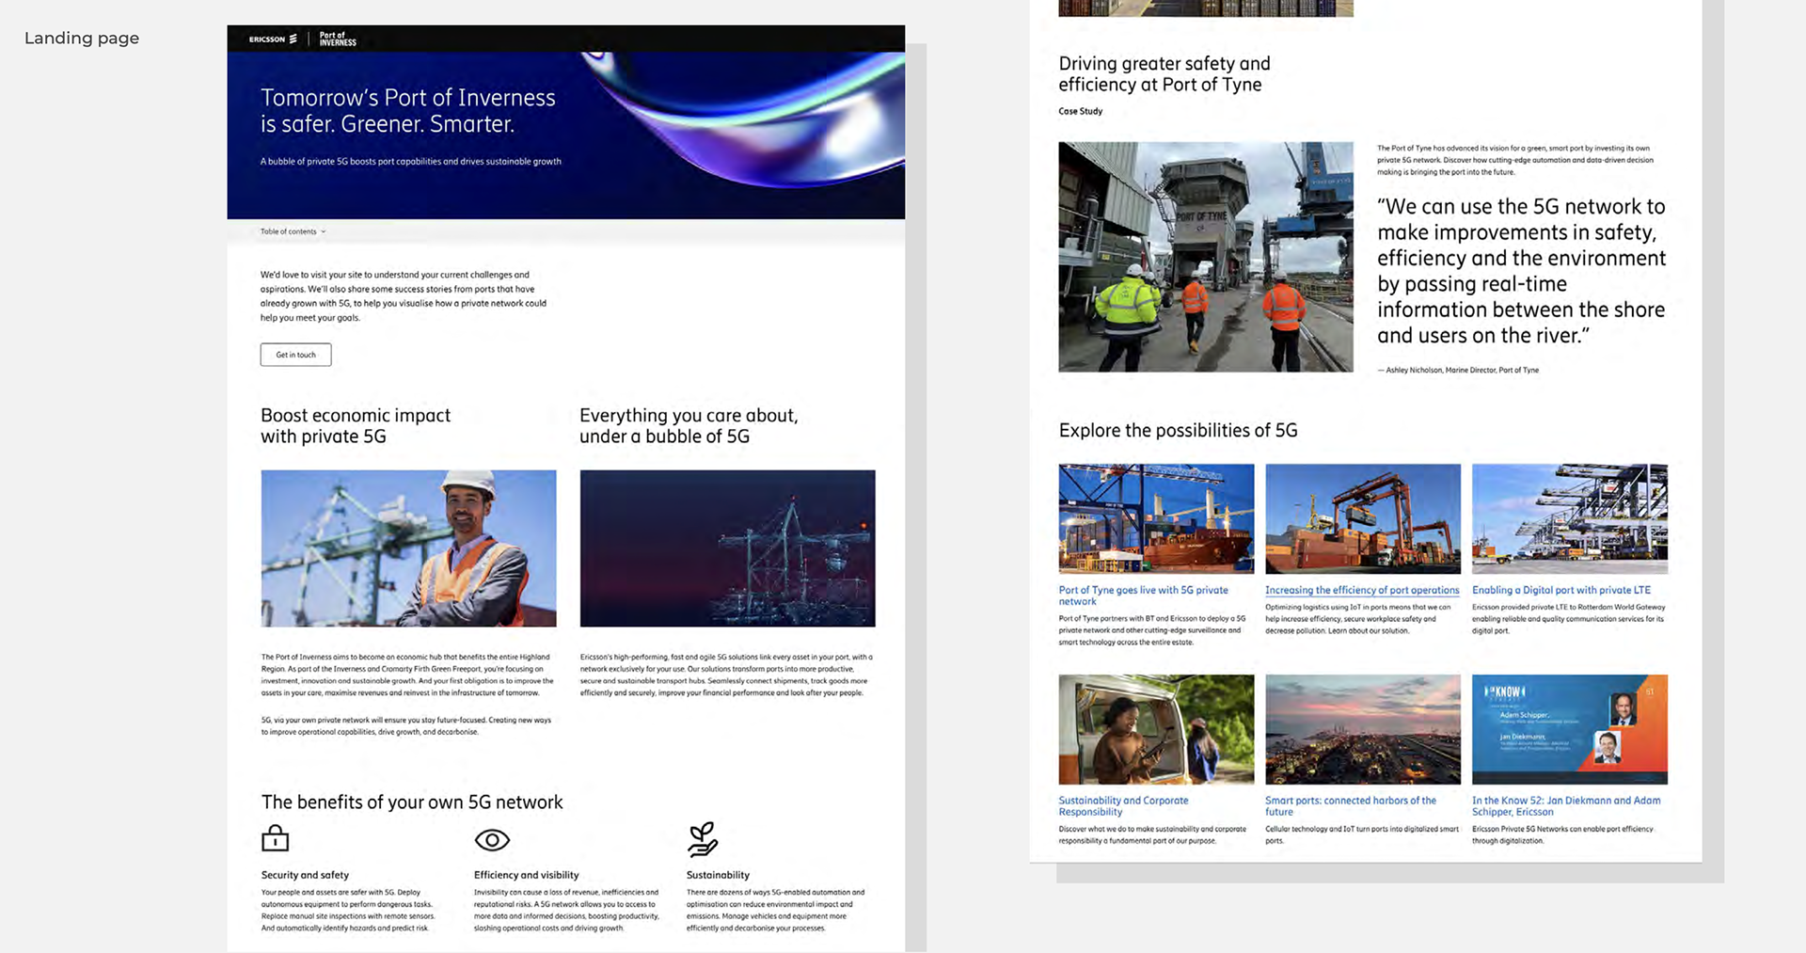Expand the Table of contents dropdown
The width and height of the screenshot is (1806, 953).
pos(293,231)
